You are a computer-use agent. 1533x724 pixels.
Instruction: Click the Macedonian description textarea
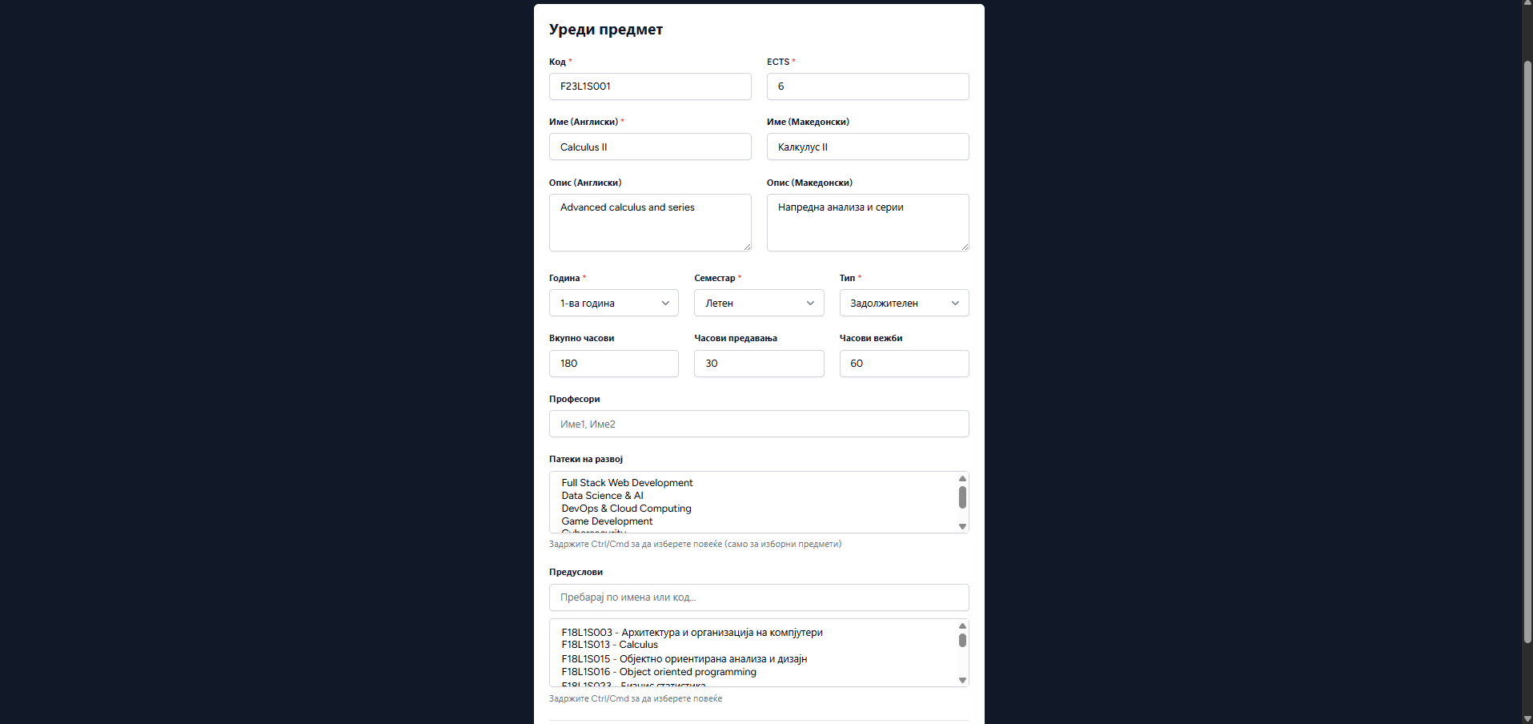coord(867,222)
